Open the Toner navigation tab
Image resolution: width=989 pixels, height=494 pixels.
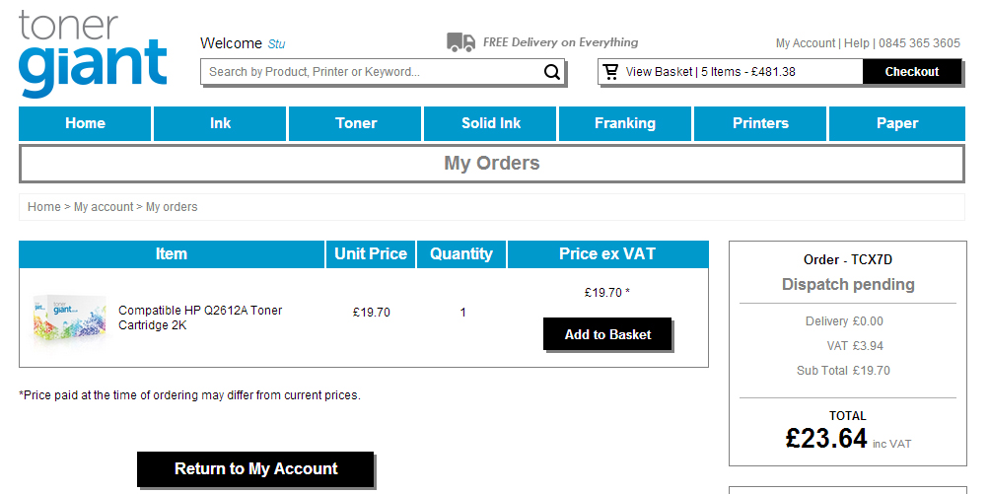coord(356,123)
